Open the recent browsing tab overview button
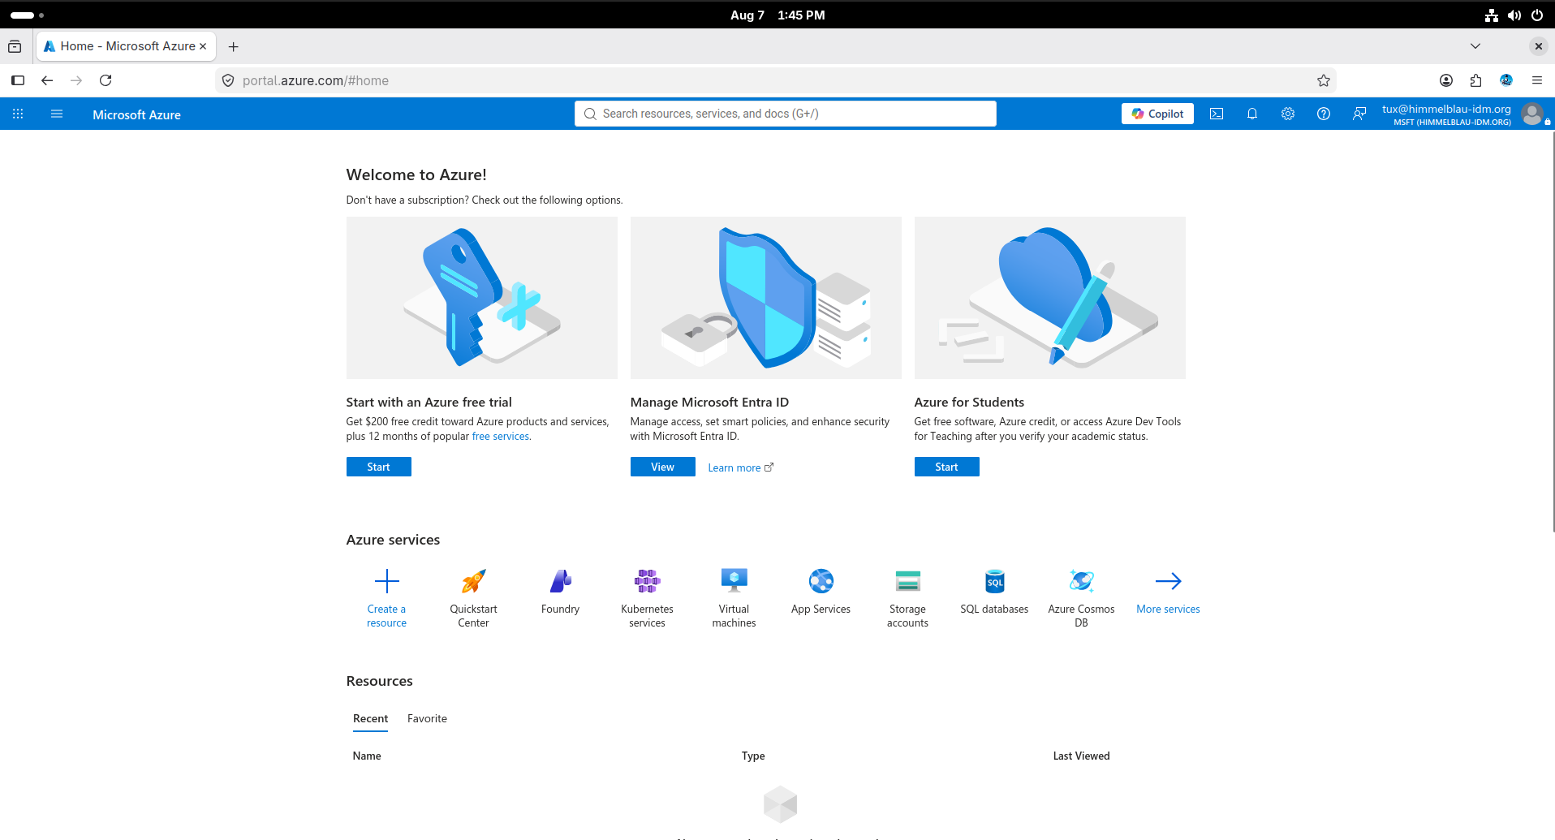 (15, 46)
